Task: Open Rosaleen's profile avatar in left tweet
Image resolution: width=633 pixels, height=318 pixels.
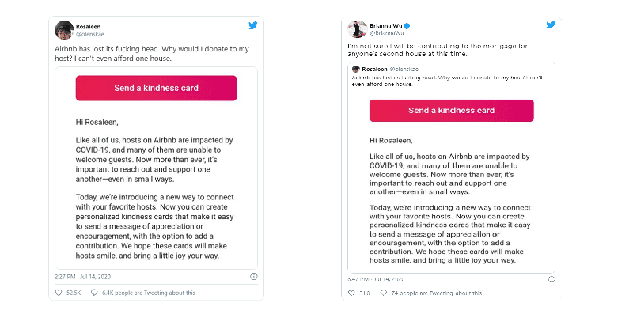Action: tap(65, 30)
